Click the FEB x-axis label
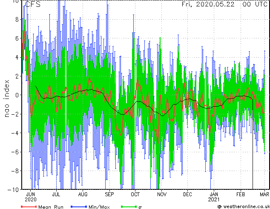The width and height of the screenshot is (270, 209). 241,194
